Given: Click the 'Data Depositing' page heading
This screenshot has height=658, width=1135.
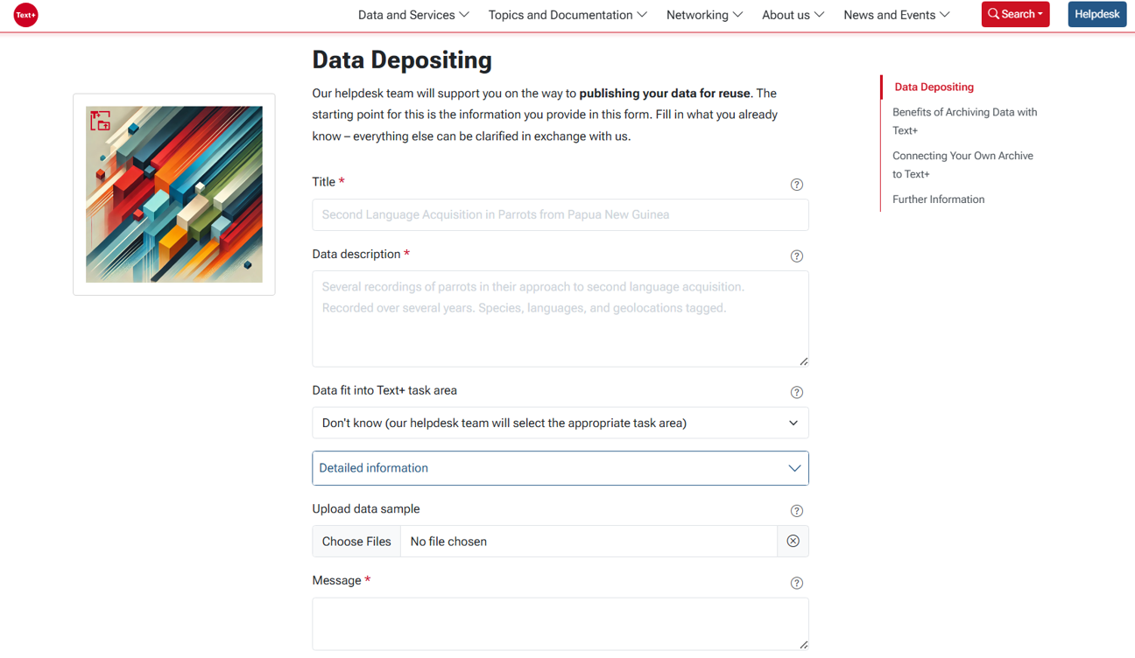Looking at the screenshot, I should [x=402, y=59].
